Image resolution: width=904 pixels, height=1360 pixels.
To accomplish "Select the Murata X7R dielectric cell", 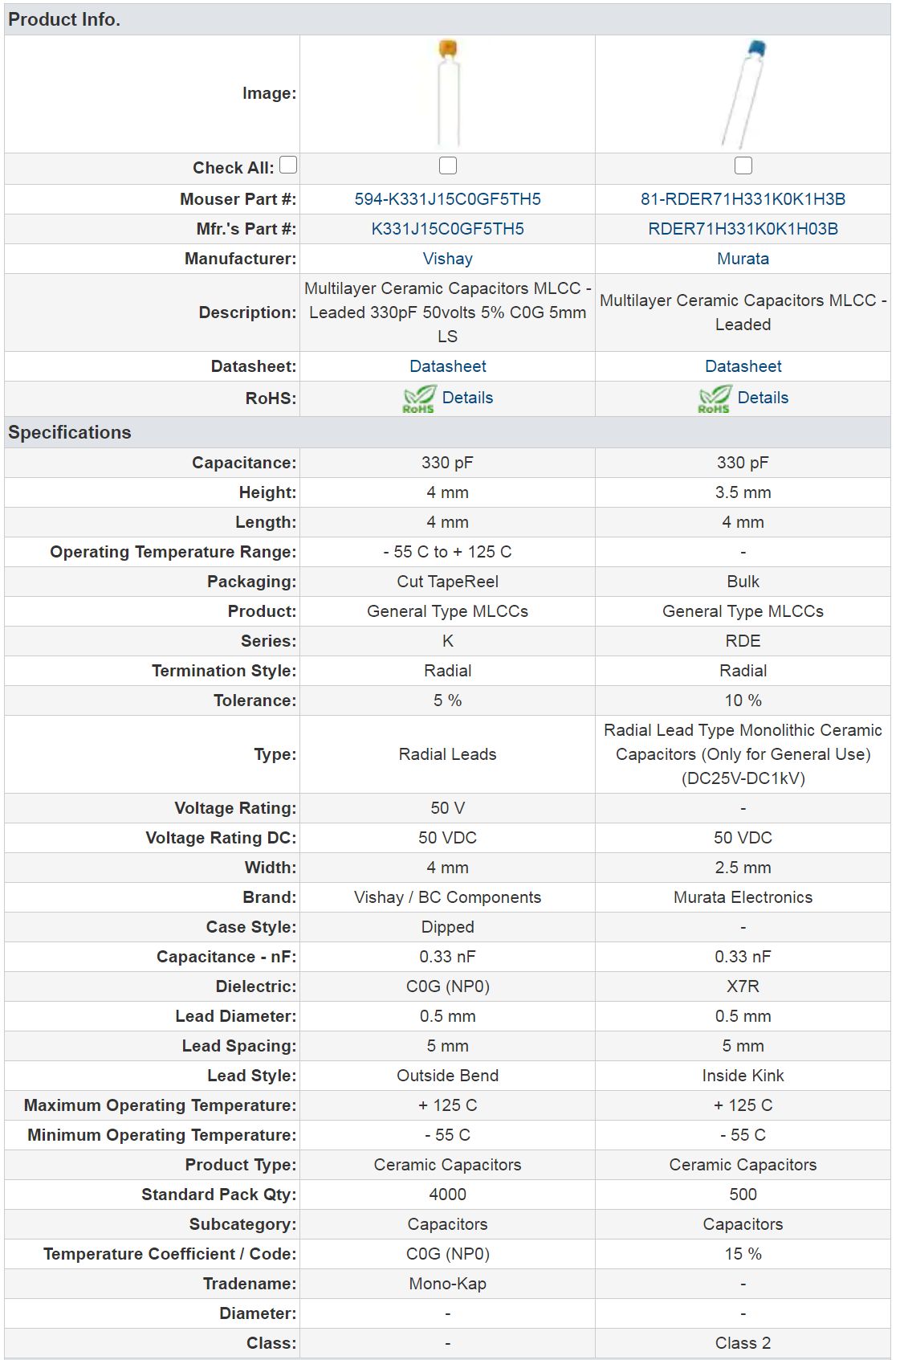I will point(743,986).
